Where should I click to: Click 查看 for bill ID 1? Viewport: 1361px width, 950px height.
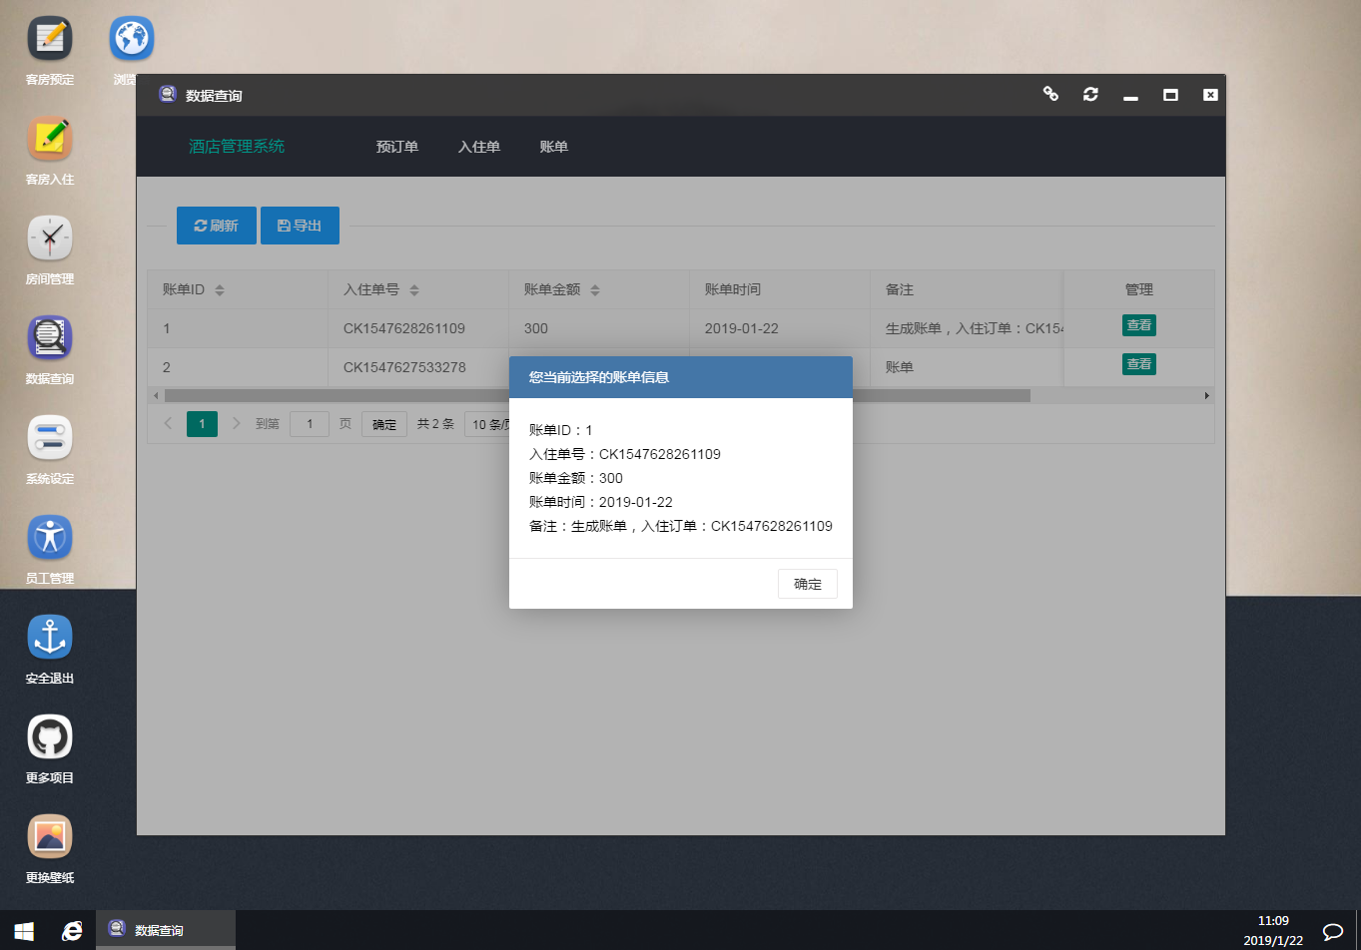(1139, 325)
